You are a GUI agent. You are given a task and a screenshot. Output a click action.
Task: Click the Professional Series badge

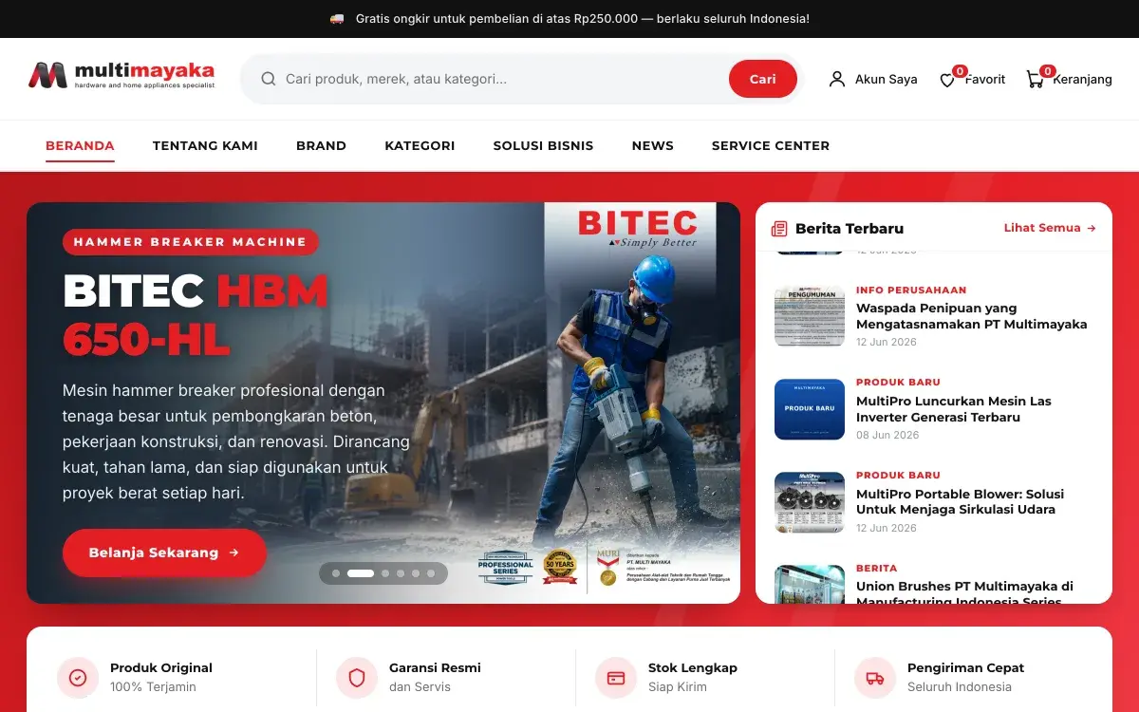pos(505,567)
